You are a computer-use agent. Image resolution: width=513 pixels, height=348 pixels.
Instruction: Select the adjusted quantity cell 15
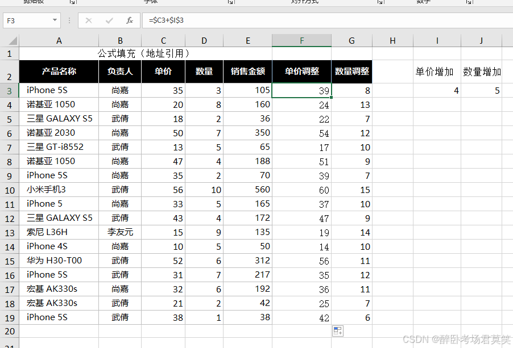click(x=351, y=190)
